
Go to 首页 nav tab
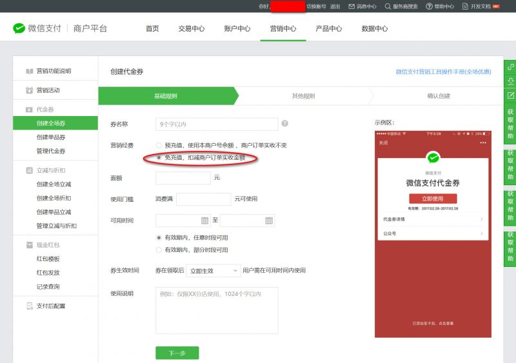(x=152, y=28)
